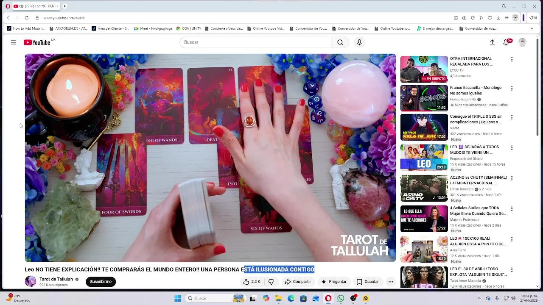Open Opera easy setup sliders icon
This screenshot has width=543, height=305.
coord(507,18)
